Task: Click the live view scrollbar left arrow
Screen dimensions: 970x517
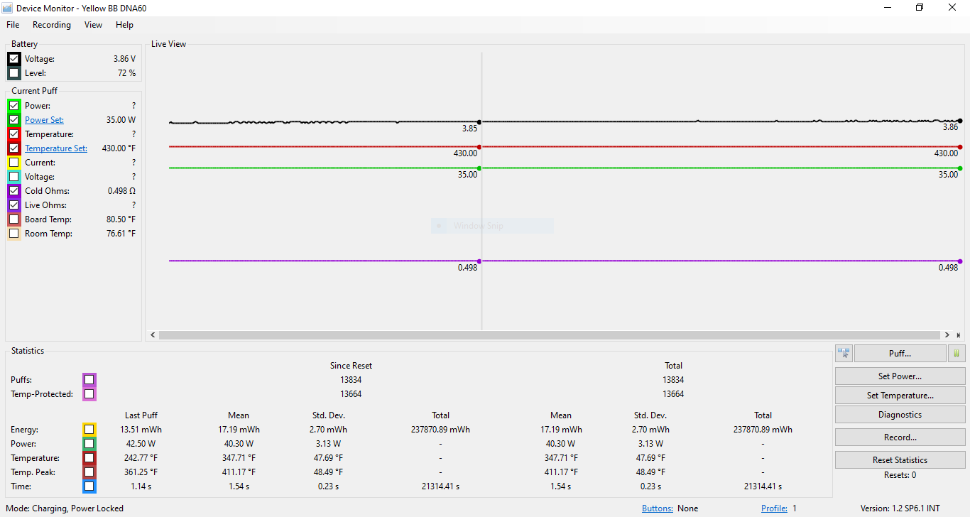Action: pos(153,335)
